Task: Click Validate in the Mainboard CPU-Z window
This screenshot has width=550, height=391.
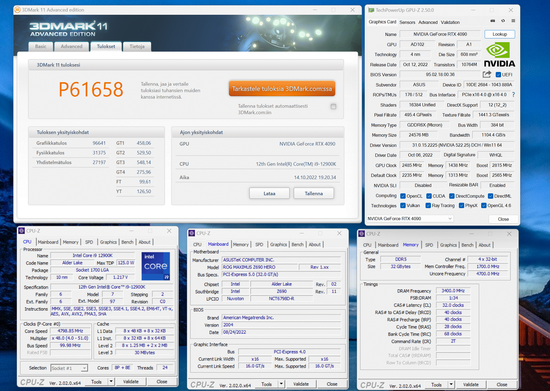Action: point(301,384)
